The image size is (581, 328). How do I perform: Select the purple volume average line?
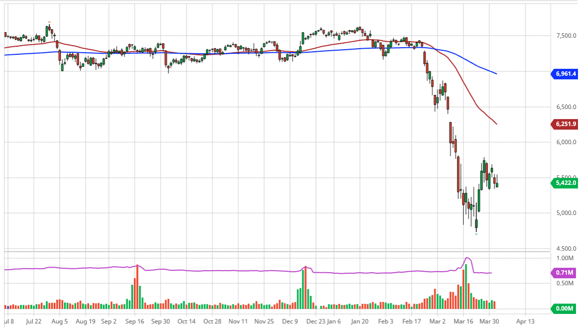[x=252, y=270]
